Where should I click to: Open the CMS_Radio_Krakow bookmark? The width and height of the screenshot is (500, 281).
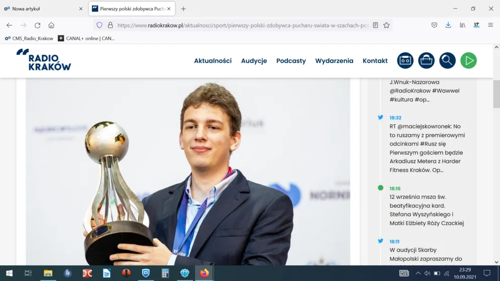point(29,38)
